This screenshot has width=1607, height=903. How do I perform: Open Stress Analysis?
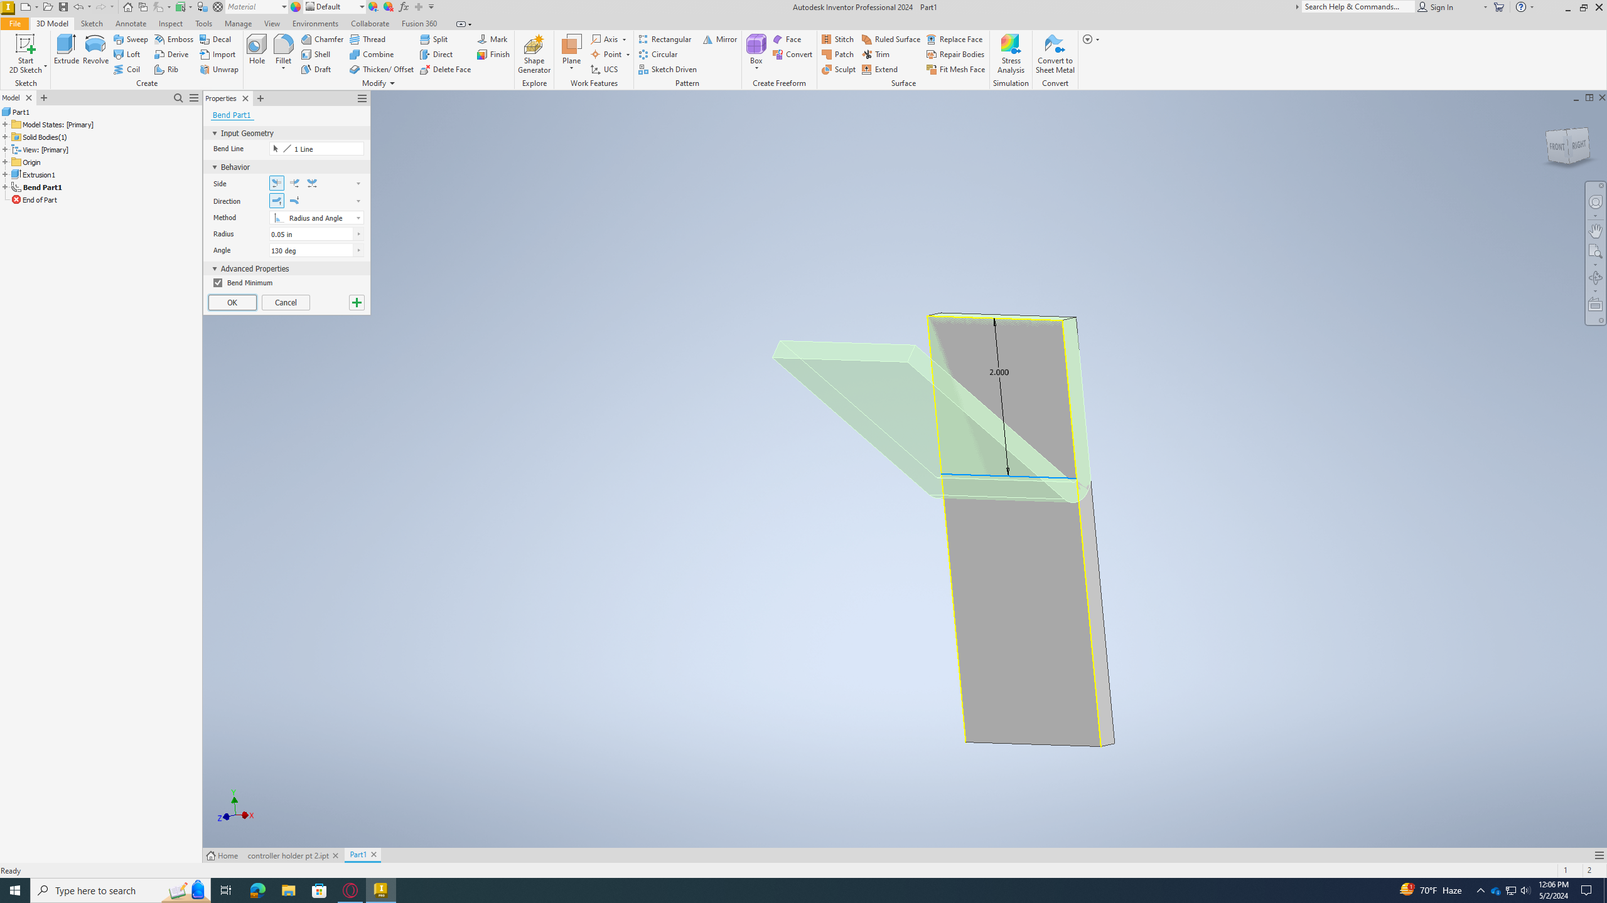click(1011, 54)
